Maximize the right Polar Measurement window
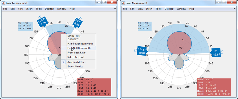 [x=224, y=2]
